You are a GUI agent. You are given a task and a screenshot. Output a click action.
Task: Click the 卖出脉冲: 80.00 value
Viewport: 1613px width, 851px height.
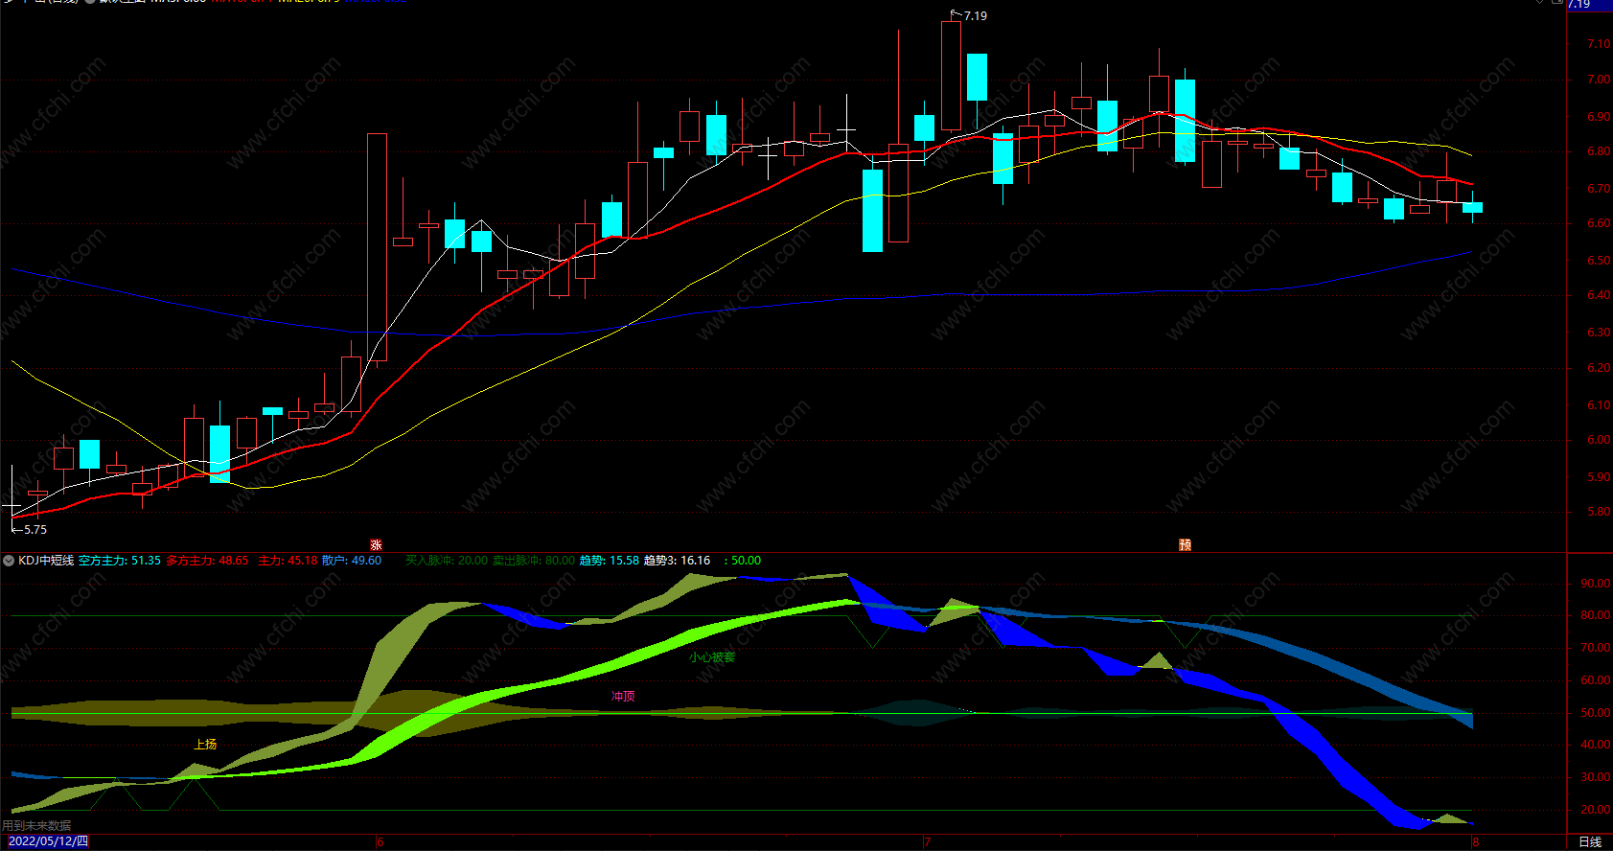pyautogui.click(x=534, y=561)
